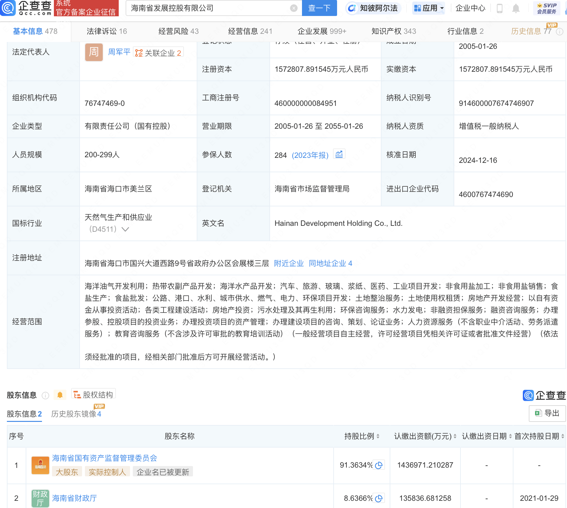Click the insured-count trend chart icon
Viewport: 567px width, 508px height.
(x=339, y=154)
